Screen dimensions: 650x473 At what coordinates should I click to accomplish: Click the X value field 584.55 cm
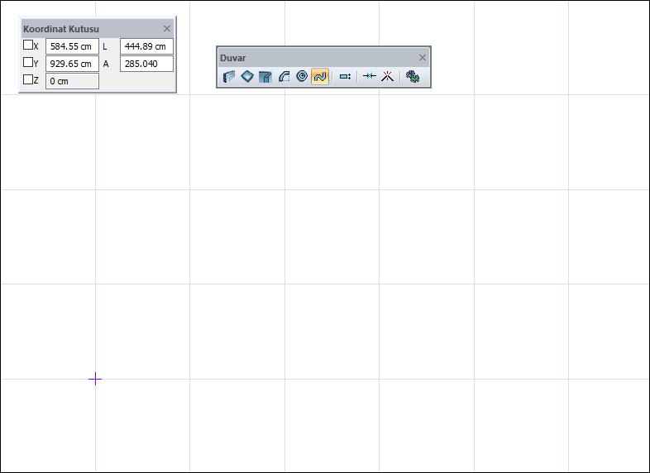click(x=72, y=46)
